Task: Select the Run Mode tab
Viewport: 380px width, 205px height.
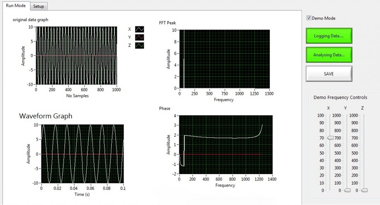Action: pyautogui.click(x=16, y=6)
